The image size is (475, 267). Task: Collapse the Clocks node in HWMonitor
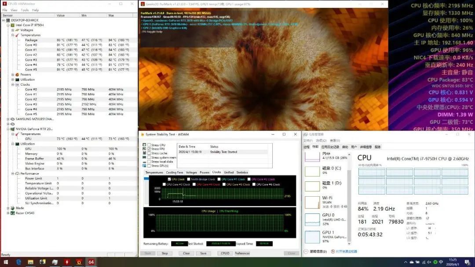pos(13,85)
